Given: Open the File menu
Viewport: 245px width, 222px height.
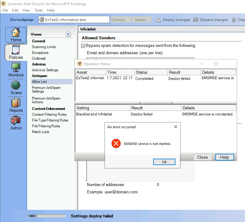Looking at the screenshot, I should (5, 10).
